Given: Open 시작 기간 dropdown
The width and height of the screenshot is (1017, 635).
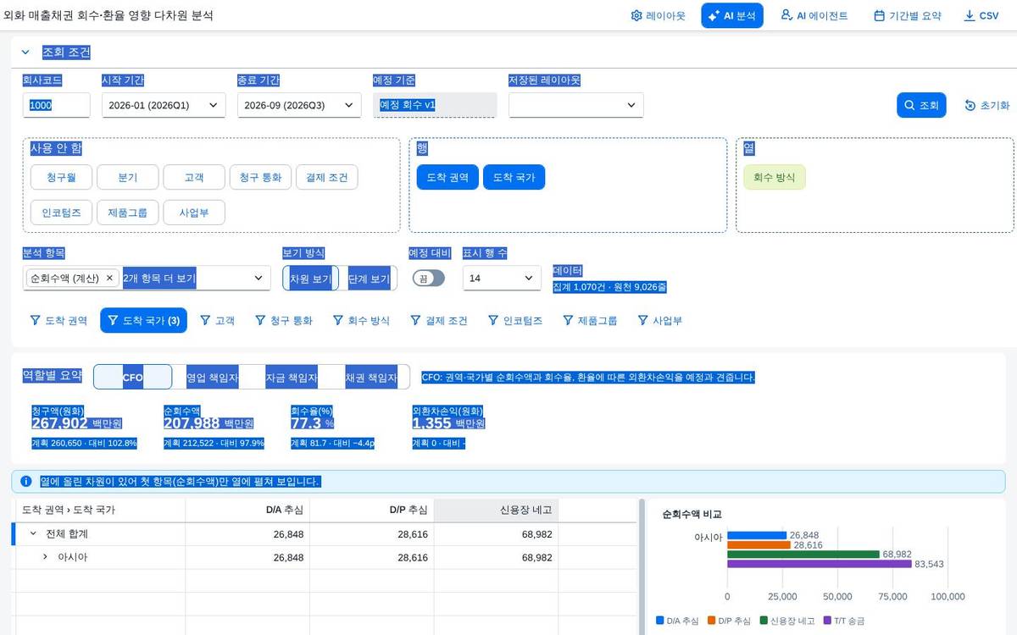Looking at the screenshot, I should click(x=164, y=105).
